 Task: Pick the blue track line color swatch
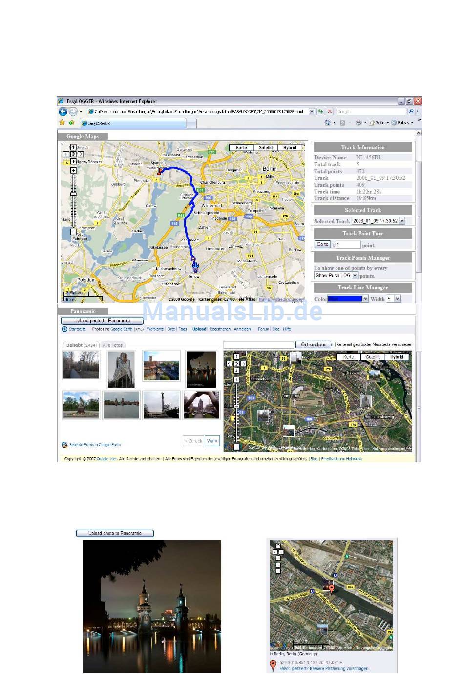tap(345, 299)
